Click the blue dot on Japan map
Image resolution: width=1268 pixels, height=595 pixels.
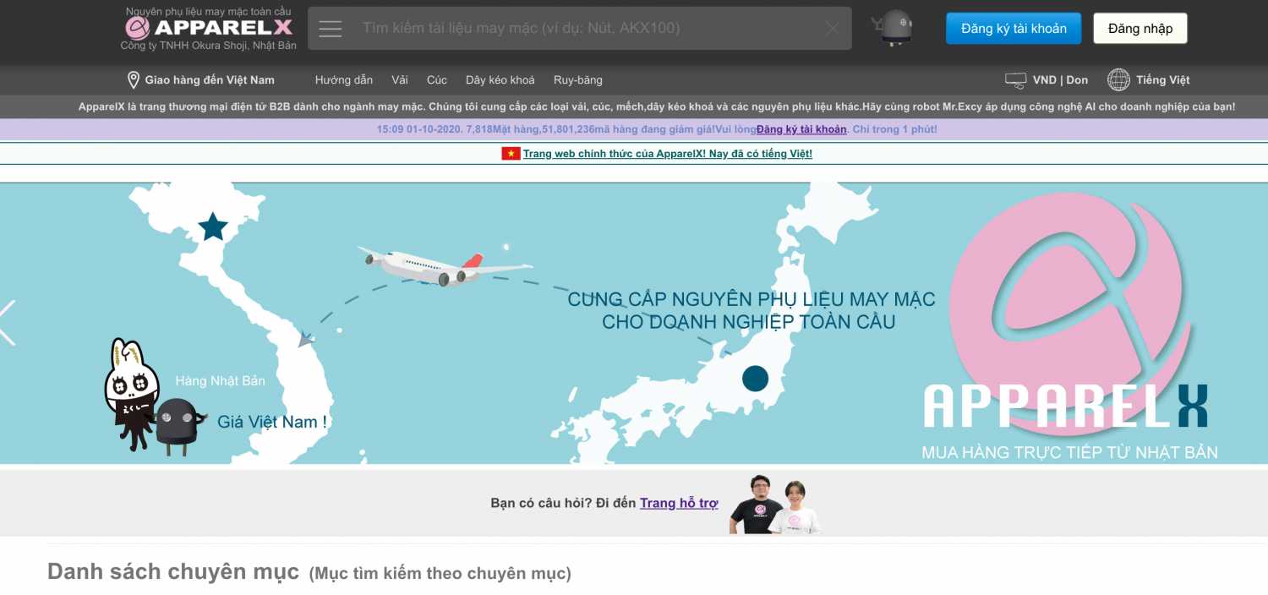coord(755,378)
